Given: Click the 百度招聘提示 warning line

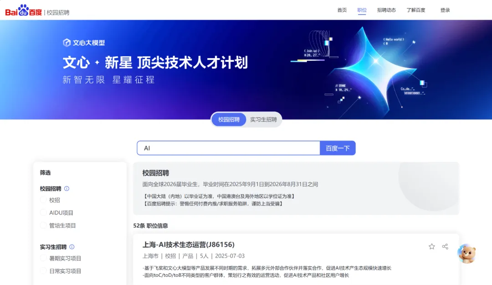Looking at the screenshot, I should [x=214, y=204].
